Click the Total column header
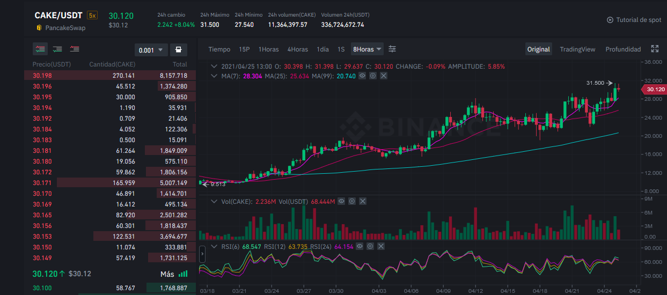The height and width of the screenshot is (295, 667). tap(180, 64)
